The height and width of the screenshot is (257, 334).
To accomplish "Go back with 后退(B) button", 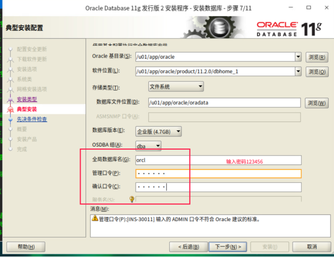I will [189, 247].
